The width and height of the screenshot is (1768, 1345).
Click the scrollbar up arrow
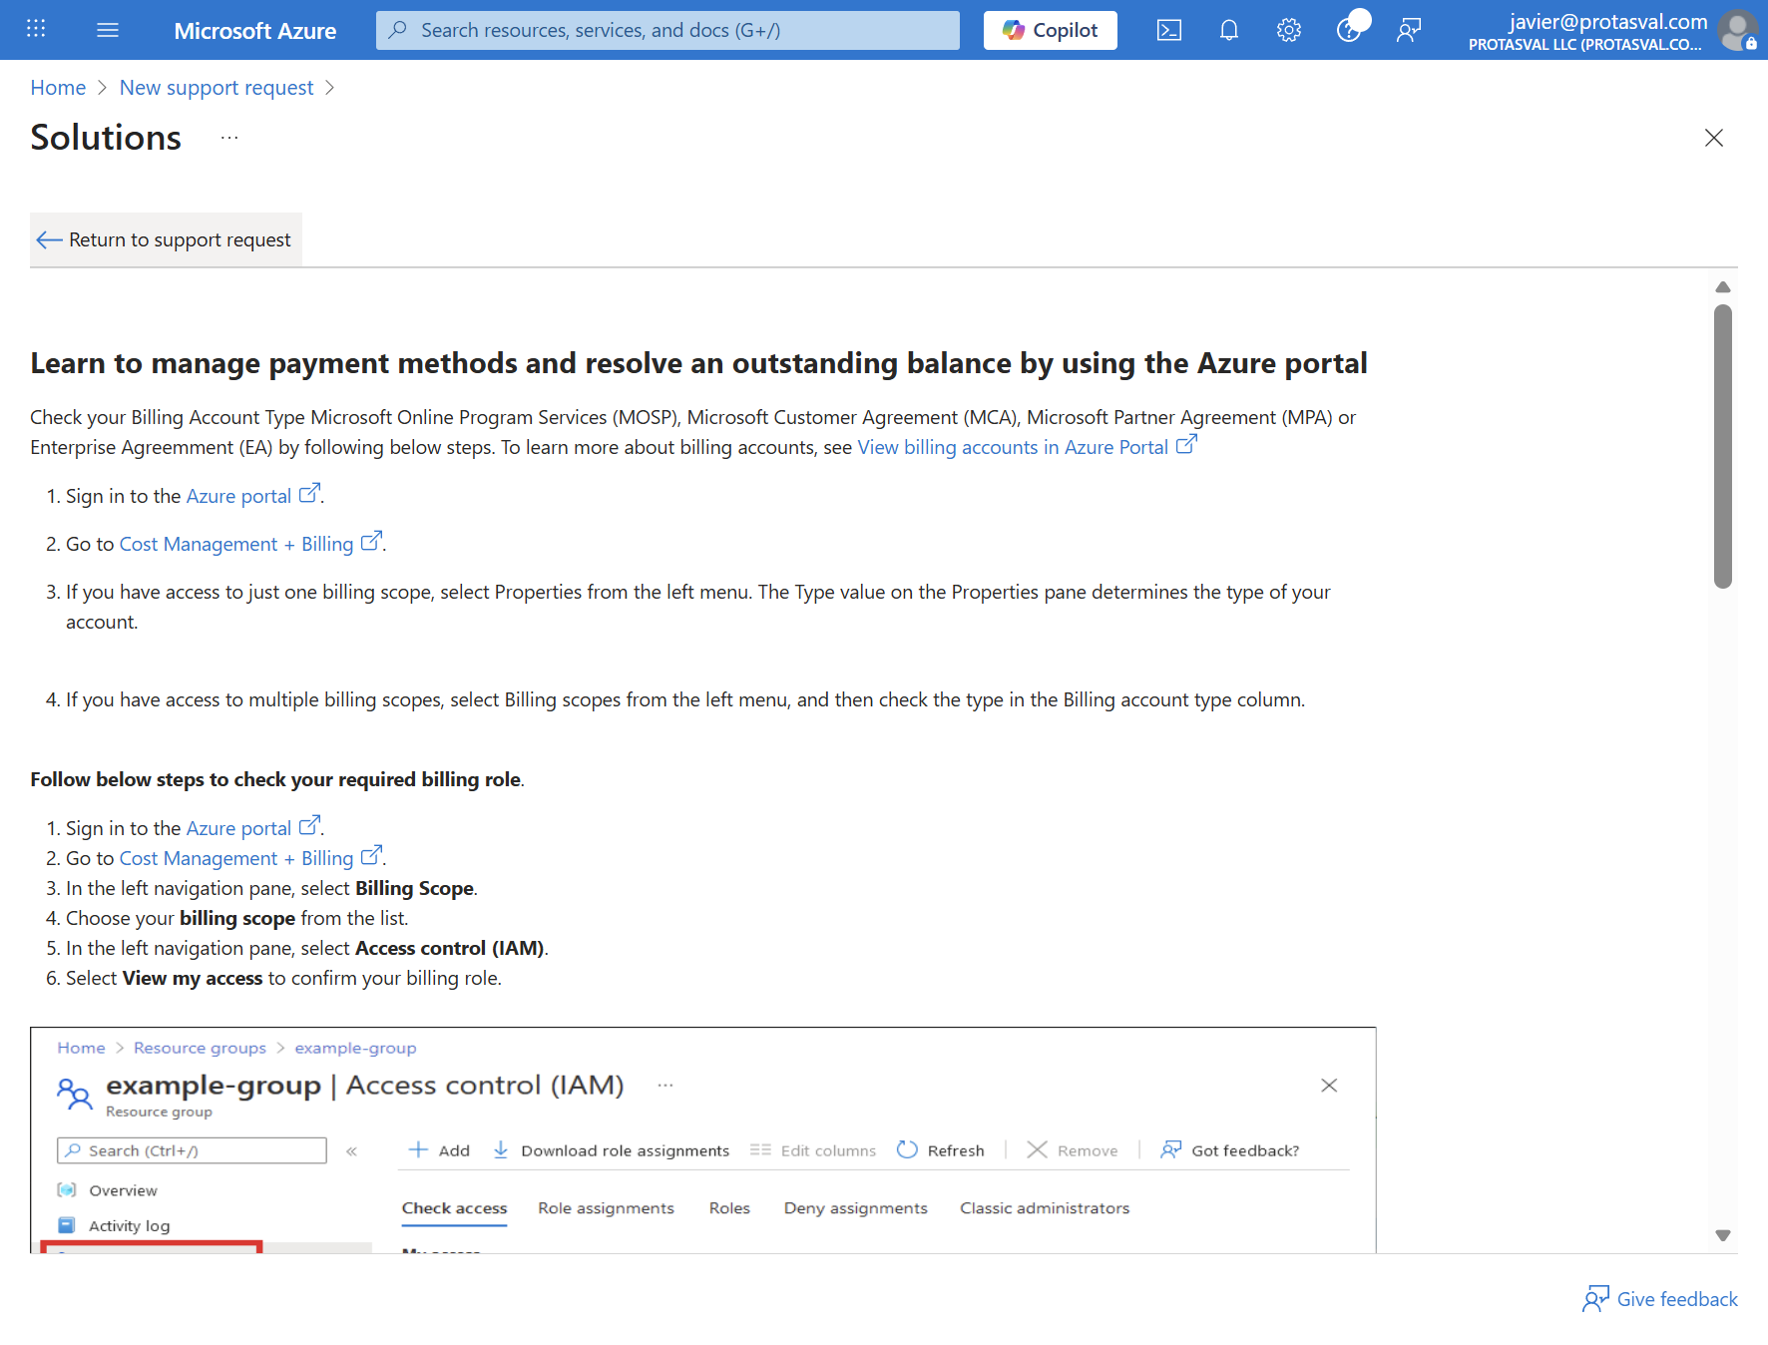1722,287
